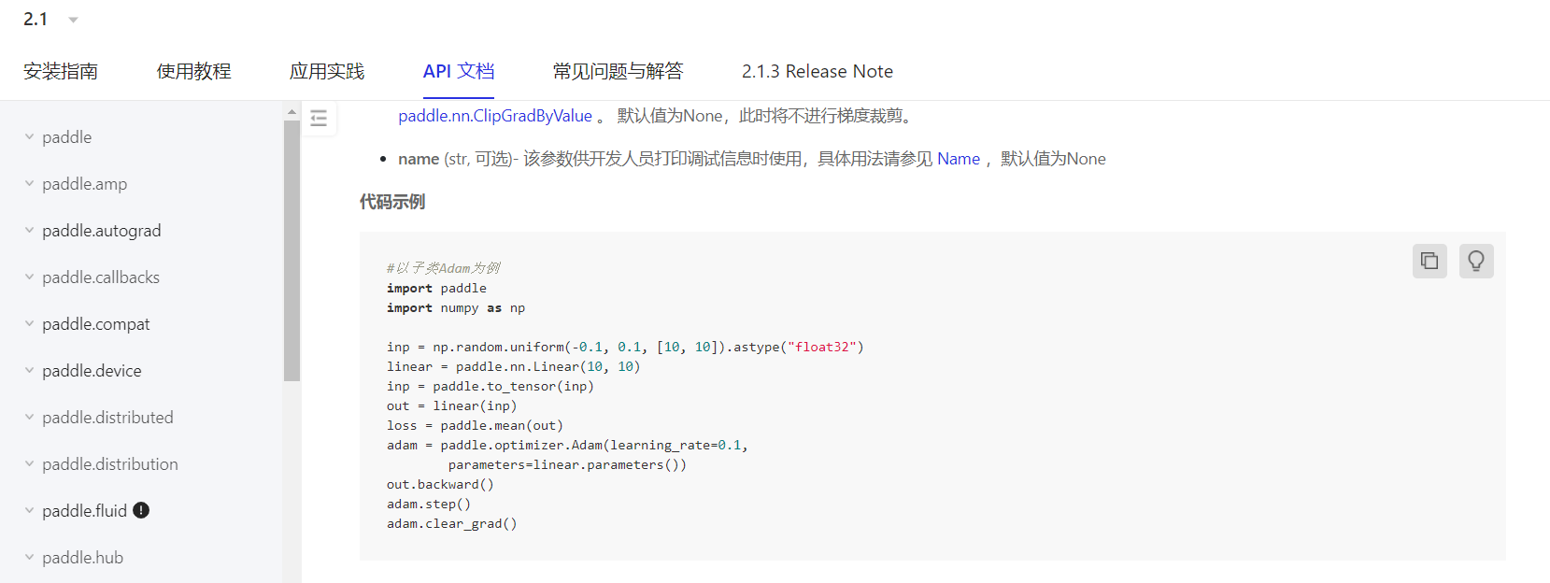The width and height of the screenshot is (1550, 583).
Task: Click the 应用实践 navigation item
Action: click(x=326, y=71)
